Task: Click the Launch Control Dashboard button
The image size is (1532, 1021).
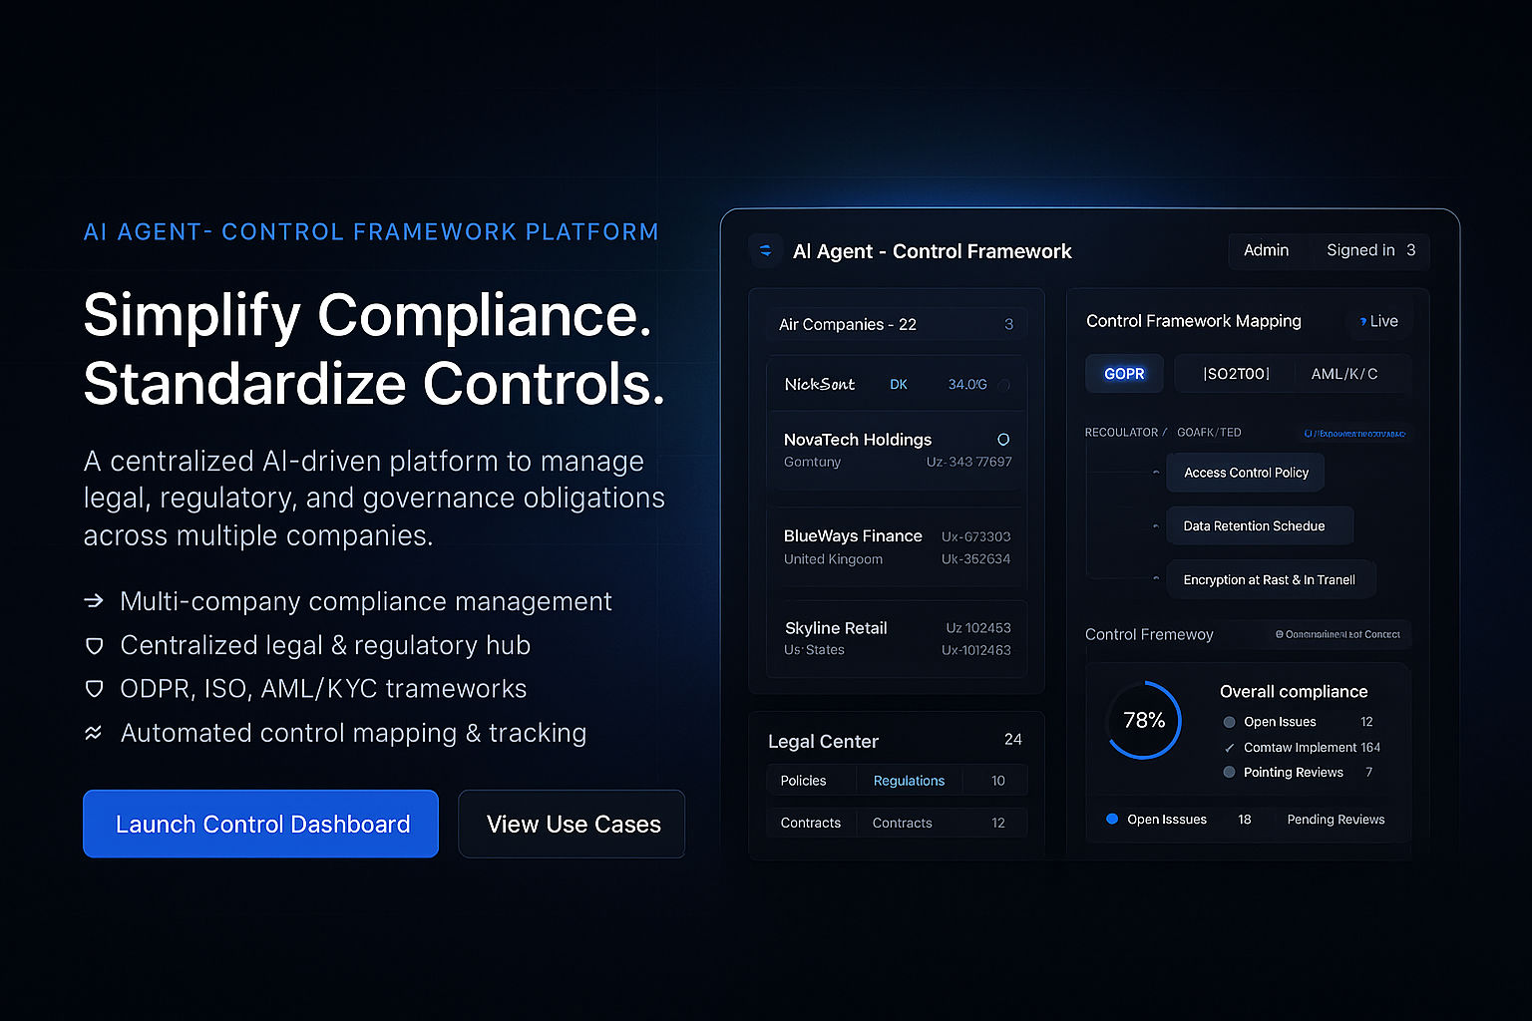Action: (260, 824)
